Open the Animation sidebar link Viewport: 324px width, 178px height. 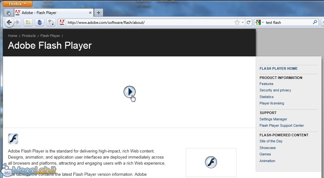tap(267, 161)
